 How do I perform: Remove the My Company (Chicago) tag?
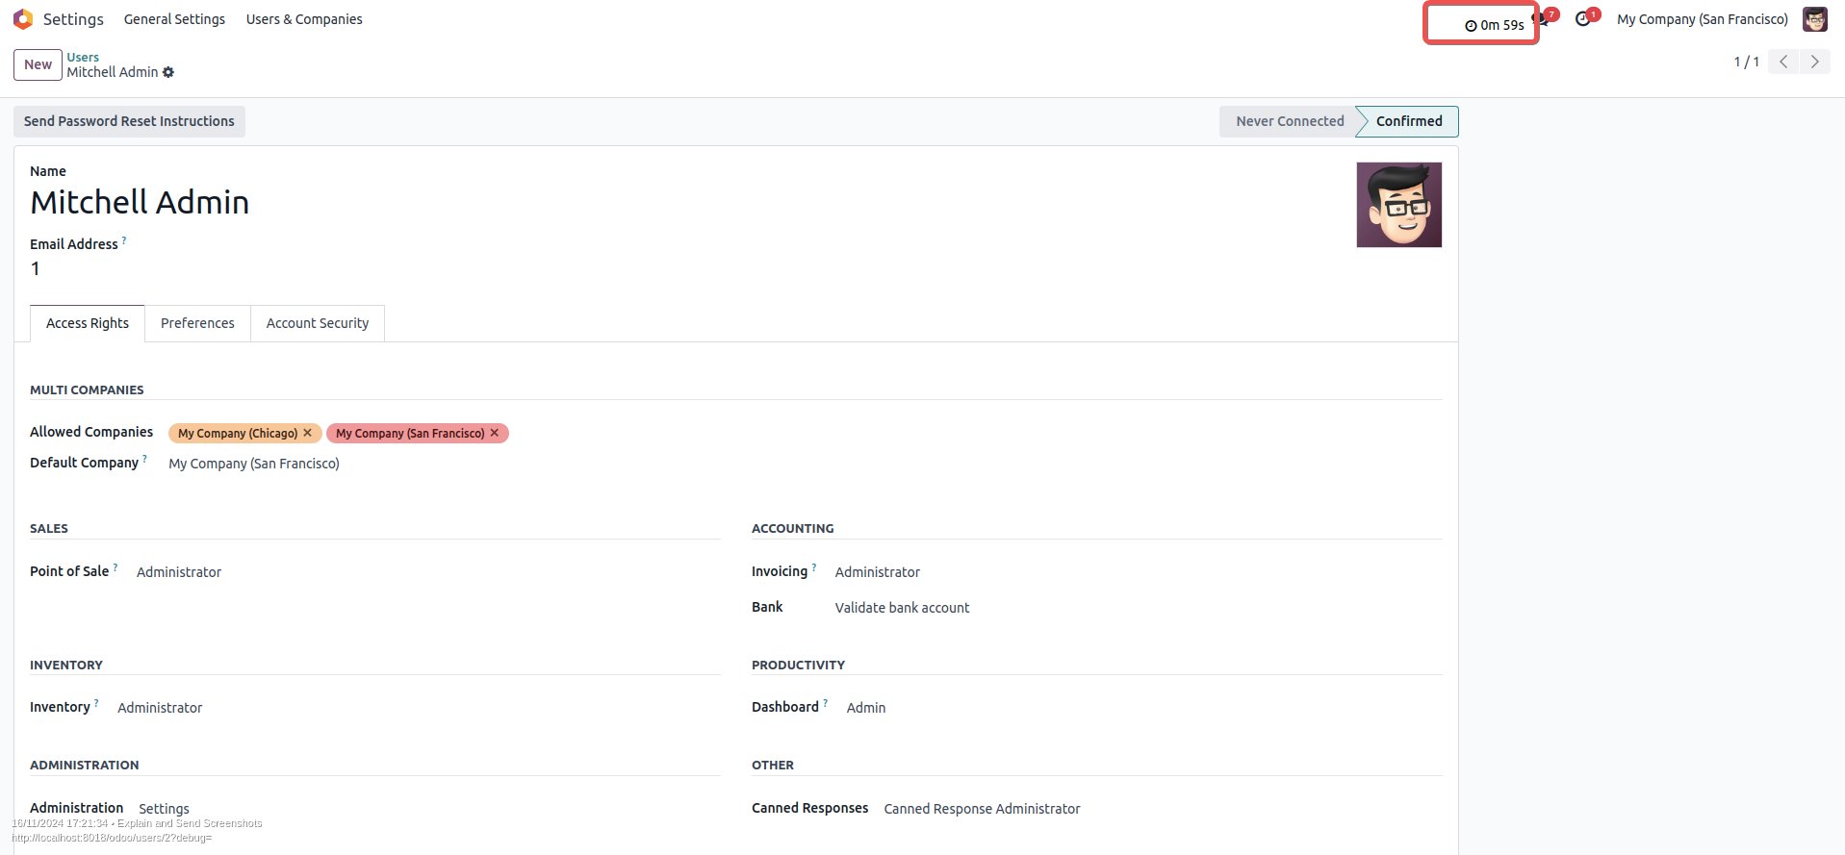[x=308, y=433]
